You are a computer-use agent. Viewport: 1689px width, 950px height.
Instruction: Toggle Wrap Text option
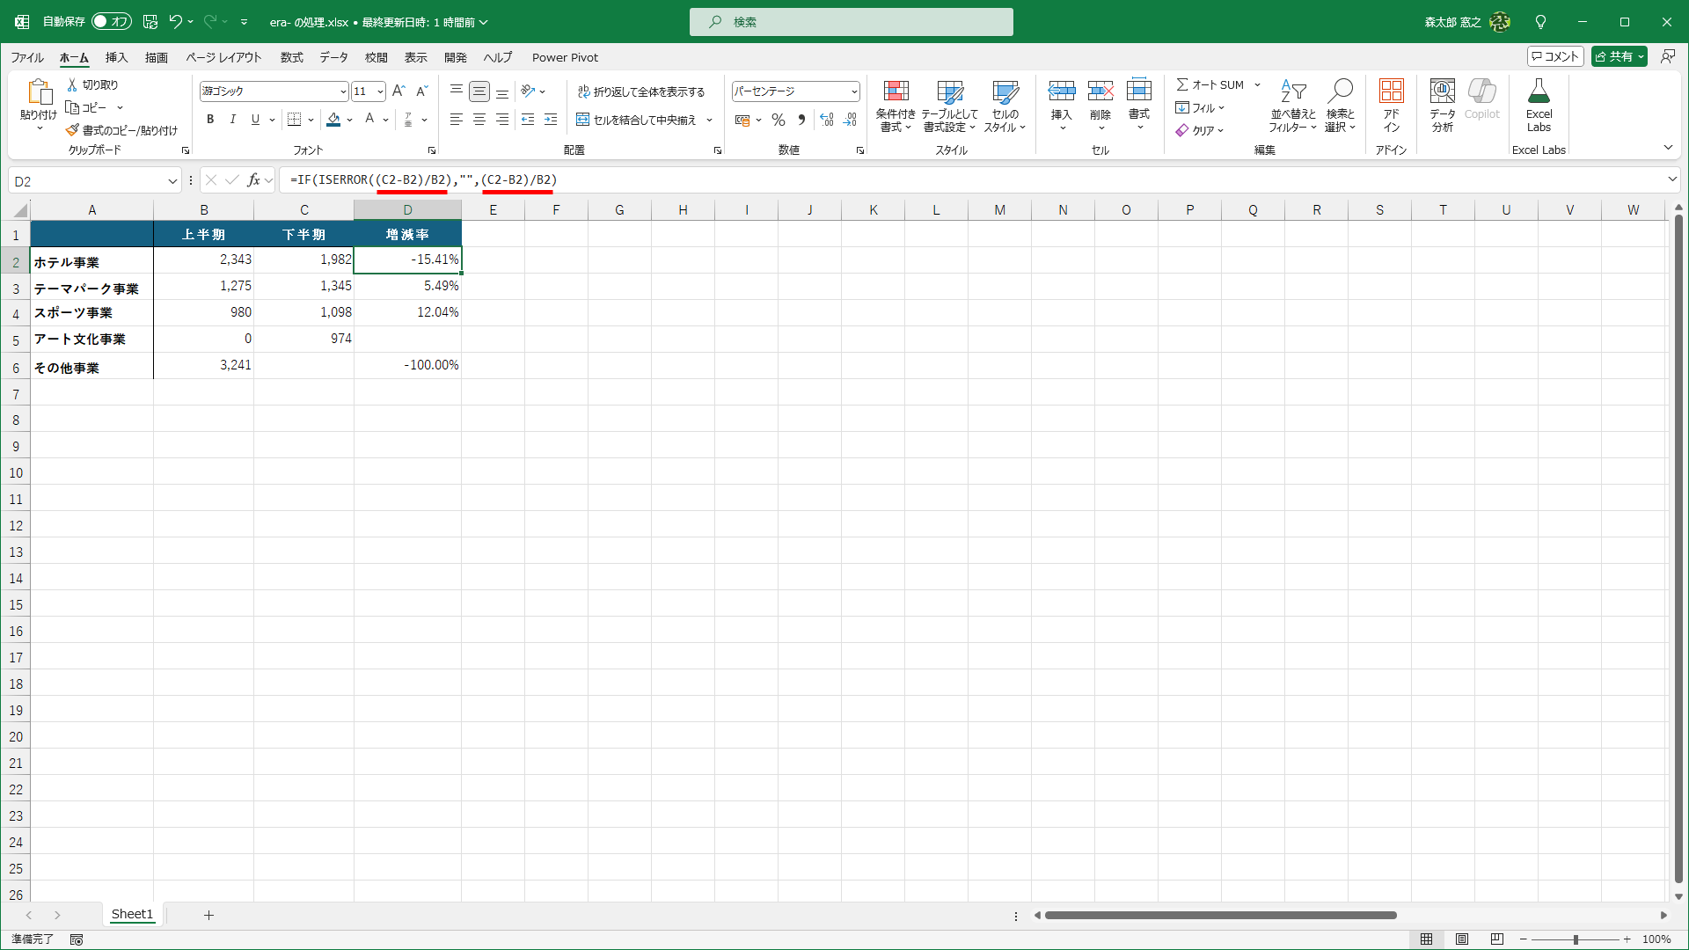point(641,91)
